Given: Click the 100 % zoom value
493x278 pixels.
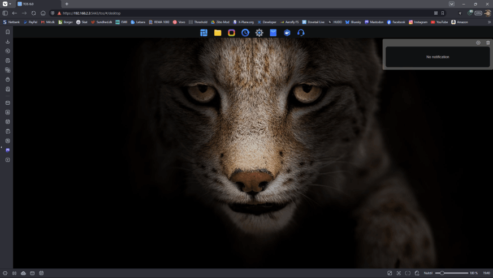Looking at the screenshot, I should [x=474, y=273].
